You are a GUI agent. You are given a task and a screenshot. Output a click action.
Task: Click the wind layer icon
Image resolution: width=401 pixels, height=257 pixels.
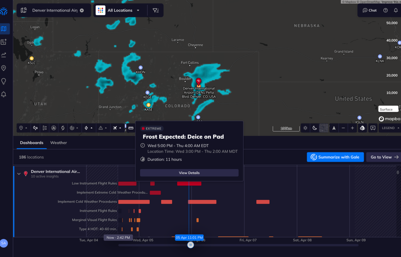point(45,128)
